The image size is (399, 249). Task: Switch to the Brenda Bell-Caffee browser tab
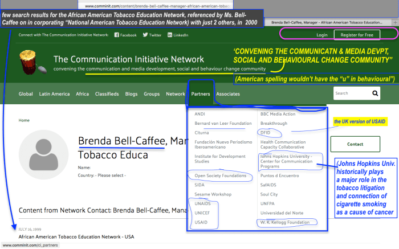(333, 22)
